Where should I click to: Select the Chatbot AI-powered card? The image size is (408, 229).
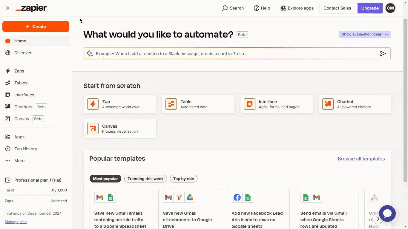coord(355,104)
